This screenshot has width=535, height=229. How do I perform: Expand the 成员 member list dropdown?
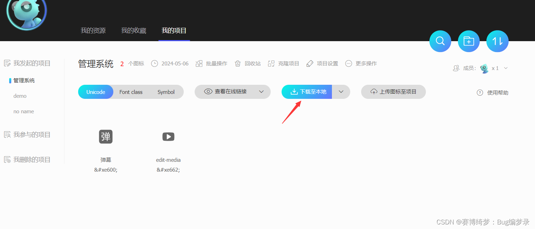click(506, 68)
